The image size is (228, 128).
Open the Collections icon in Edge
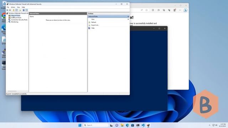pos(164,10)
